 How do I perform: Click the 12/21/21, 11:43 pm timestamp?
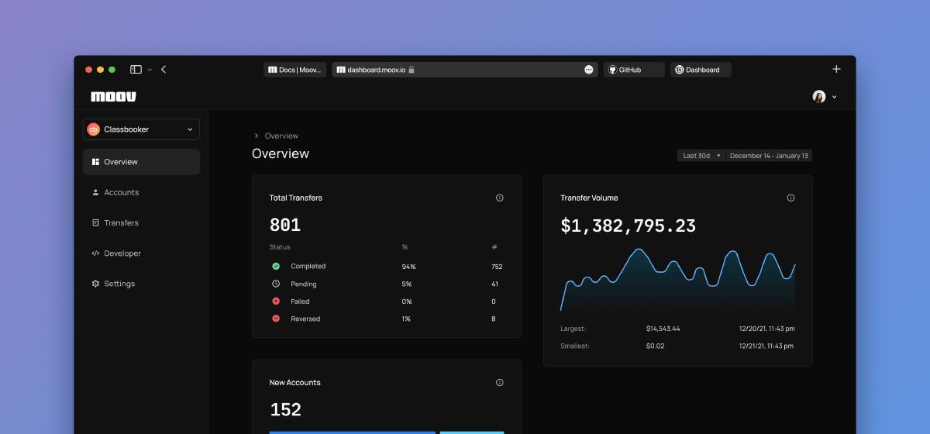766,346
